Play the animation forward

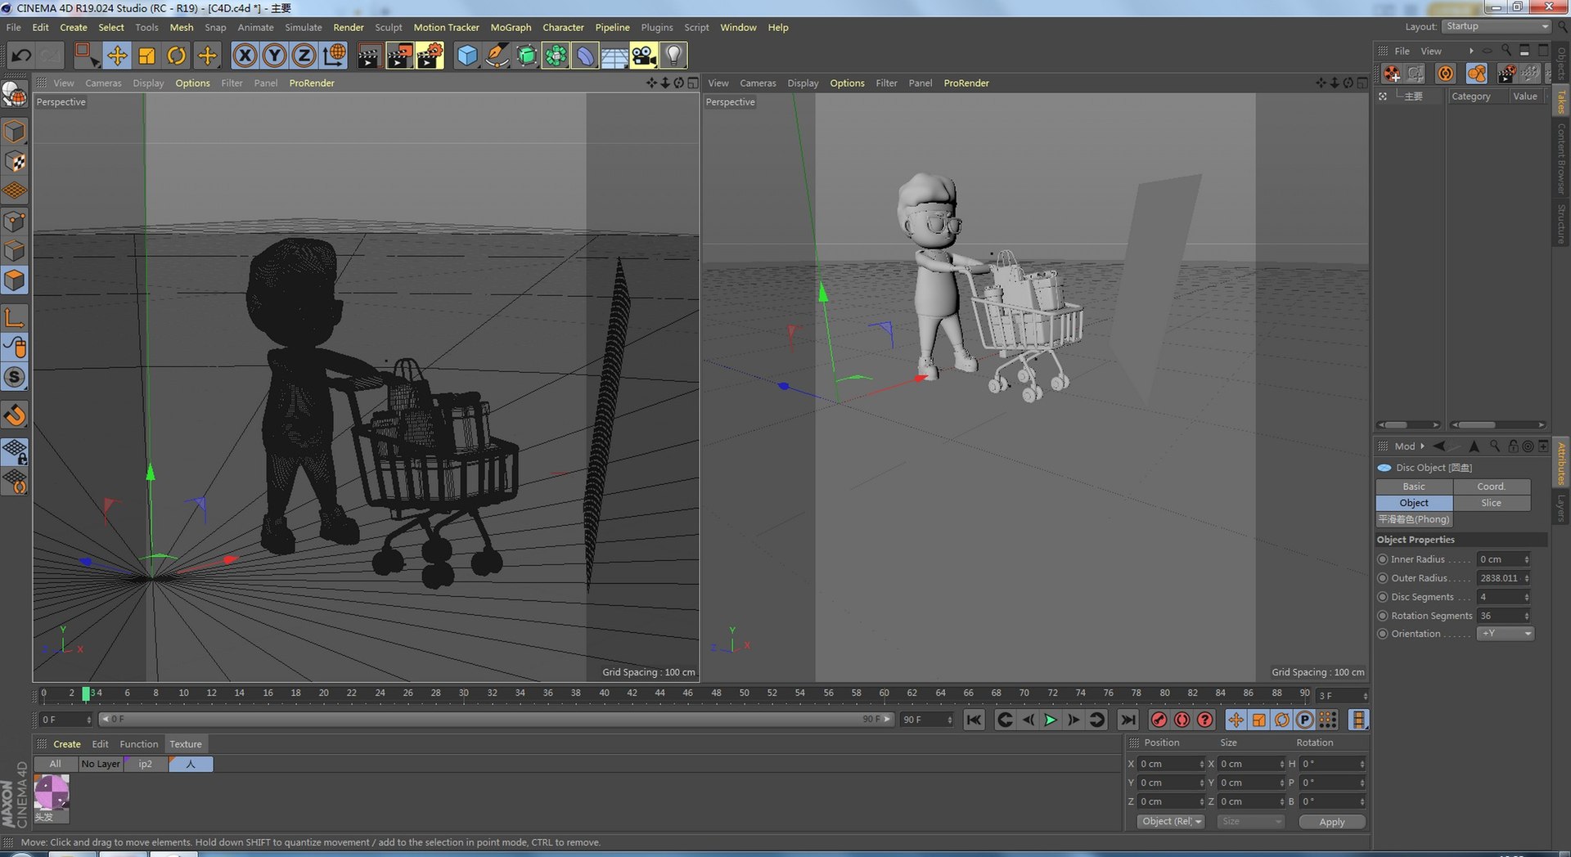pyautogui.click(x=1051, y=720)
